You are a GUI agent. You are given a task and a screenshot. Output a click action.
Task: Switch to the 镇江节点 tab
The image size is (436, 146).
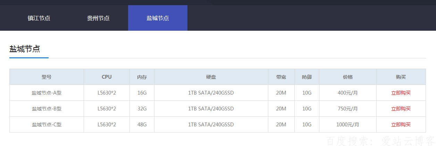click(39, 18)
